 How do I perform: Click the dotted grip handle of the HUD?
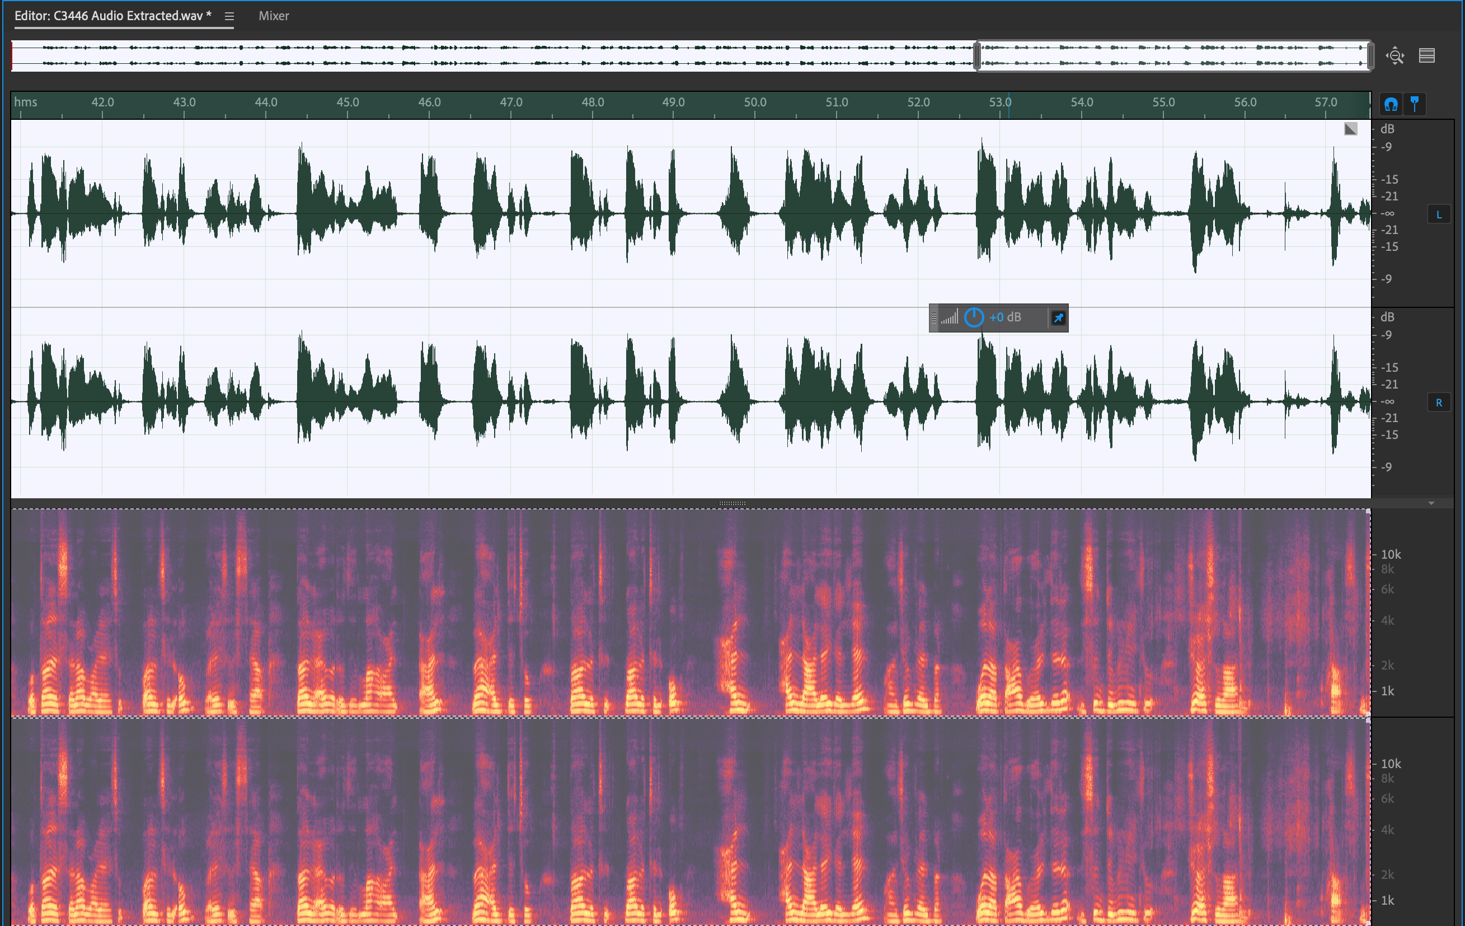coord(935,317)
